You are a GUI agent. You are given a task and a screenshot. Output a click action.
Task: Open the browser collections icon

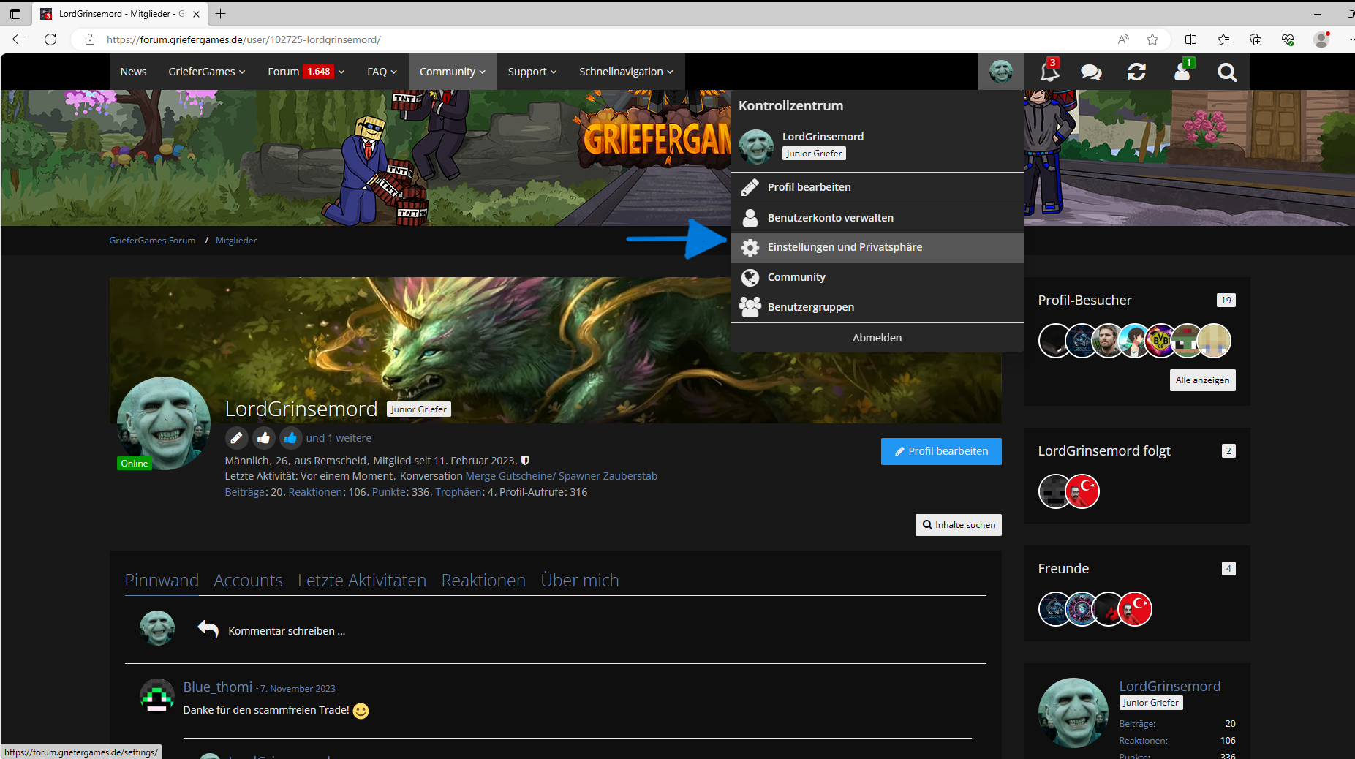click(x=1256, y=39)
